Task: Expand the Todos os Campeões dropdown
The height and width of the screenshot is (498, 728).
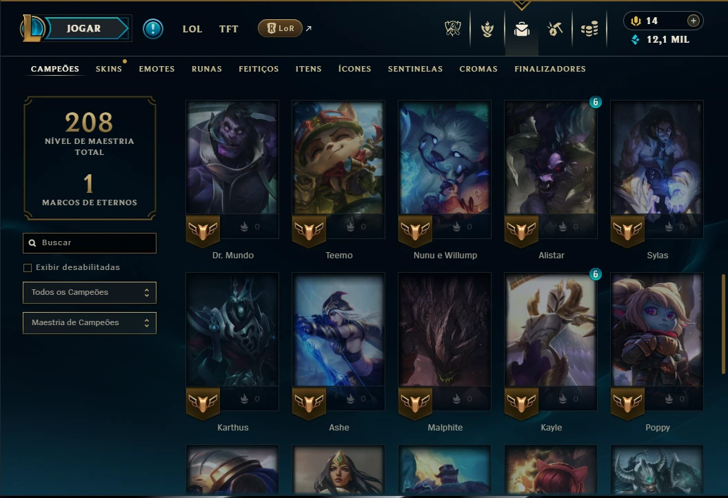Action: 90,293
